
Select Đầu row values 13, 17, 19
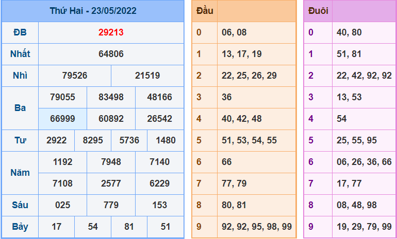point(241,54)
